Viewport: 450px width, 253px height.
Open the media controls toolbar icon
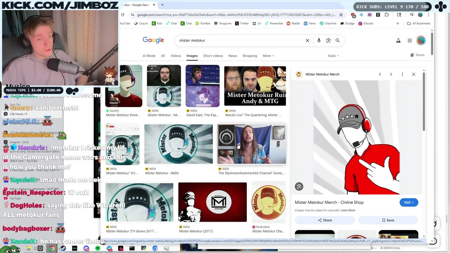pyautogui.click(x=411, y=15)
